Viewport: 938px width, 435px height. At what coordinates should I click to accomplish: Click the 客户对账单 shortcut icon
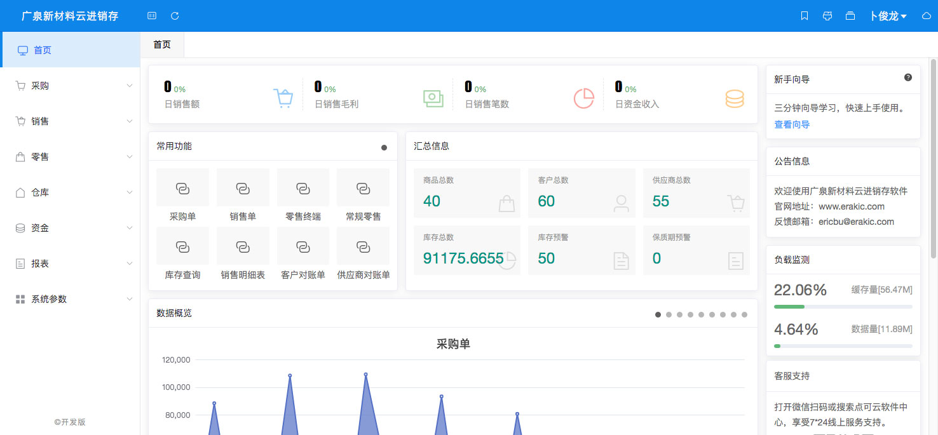coord(303,246)
